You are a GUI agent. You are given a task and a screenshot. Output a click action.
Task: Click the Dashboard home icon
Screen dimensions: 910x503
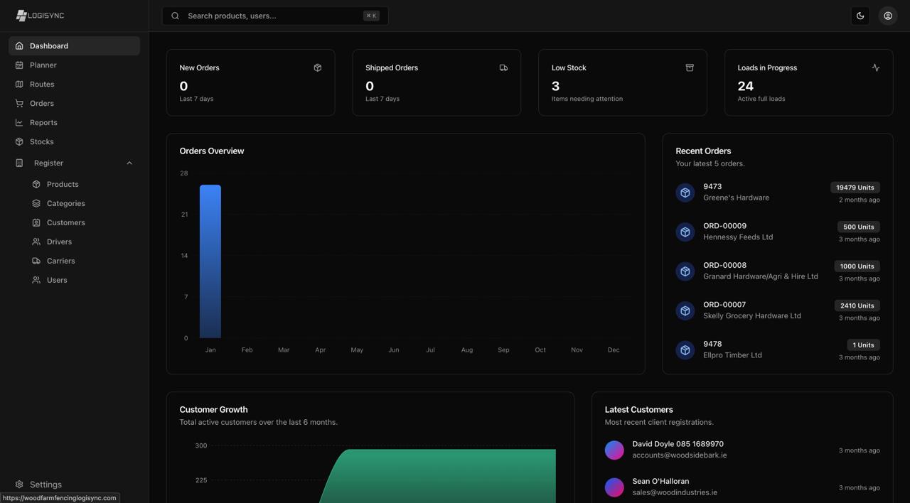[x=19, y=45]
